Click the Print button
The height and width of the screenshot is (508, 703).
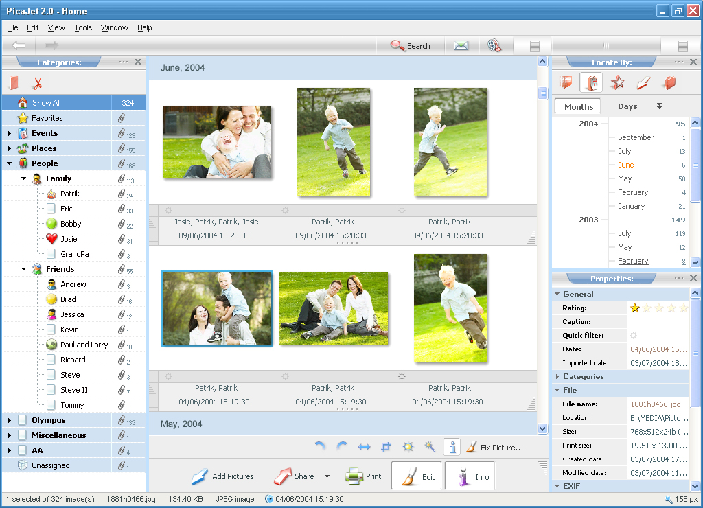[x=364, y=476]
